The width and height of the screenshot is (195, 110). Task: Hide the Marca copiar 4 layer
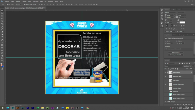click(x=165, y=72)
